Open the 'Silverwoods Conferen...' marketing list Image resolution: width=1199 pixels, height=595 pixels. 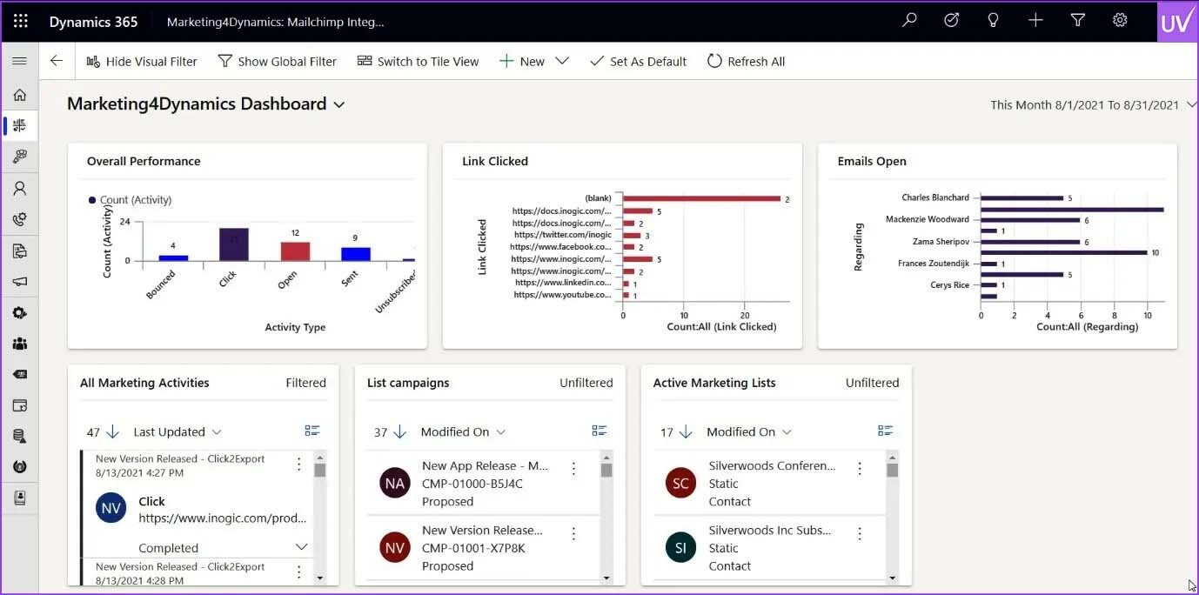tap(772, 465)
